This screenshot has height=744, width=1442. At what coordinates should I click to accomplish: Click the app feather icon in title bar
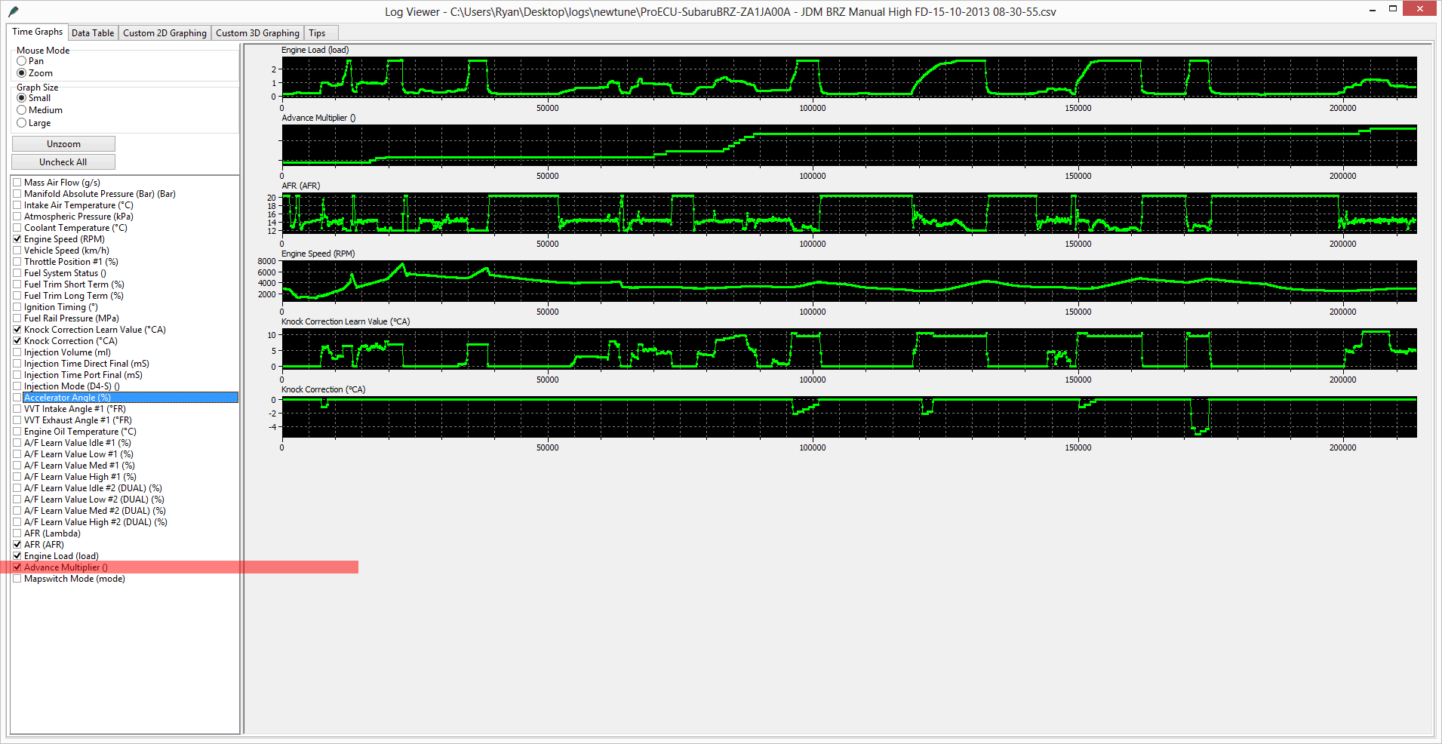tap(13, 11)
